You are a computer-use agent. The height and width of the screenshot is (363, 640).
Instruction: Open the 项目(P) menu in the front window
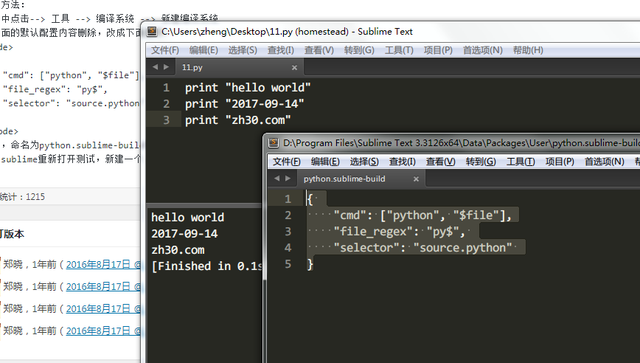click(x=560, y=162)
